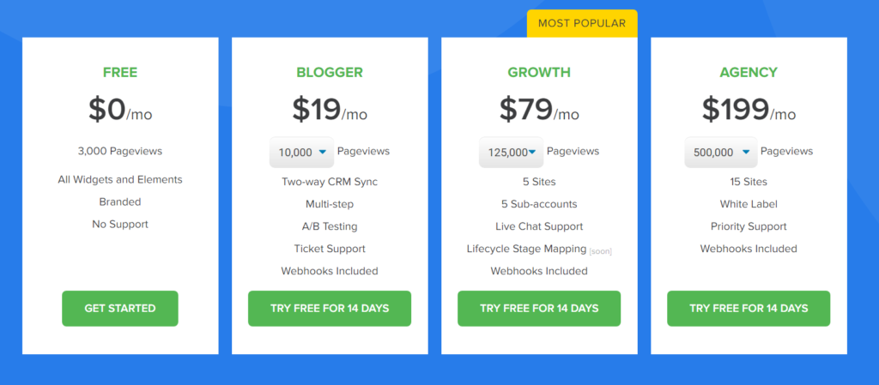This screenshot has height=385, width=879.
Task: Click the Two-way CRM Sync feature
Action: click(330, 182)
